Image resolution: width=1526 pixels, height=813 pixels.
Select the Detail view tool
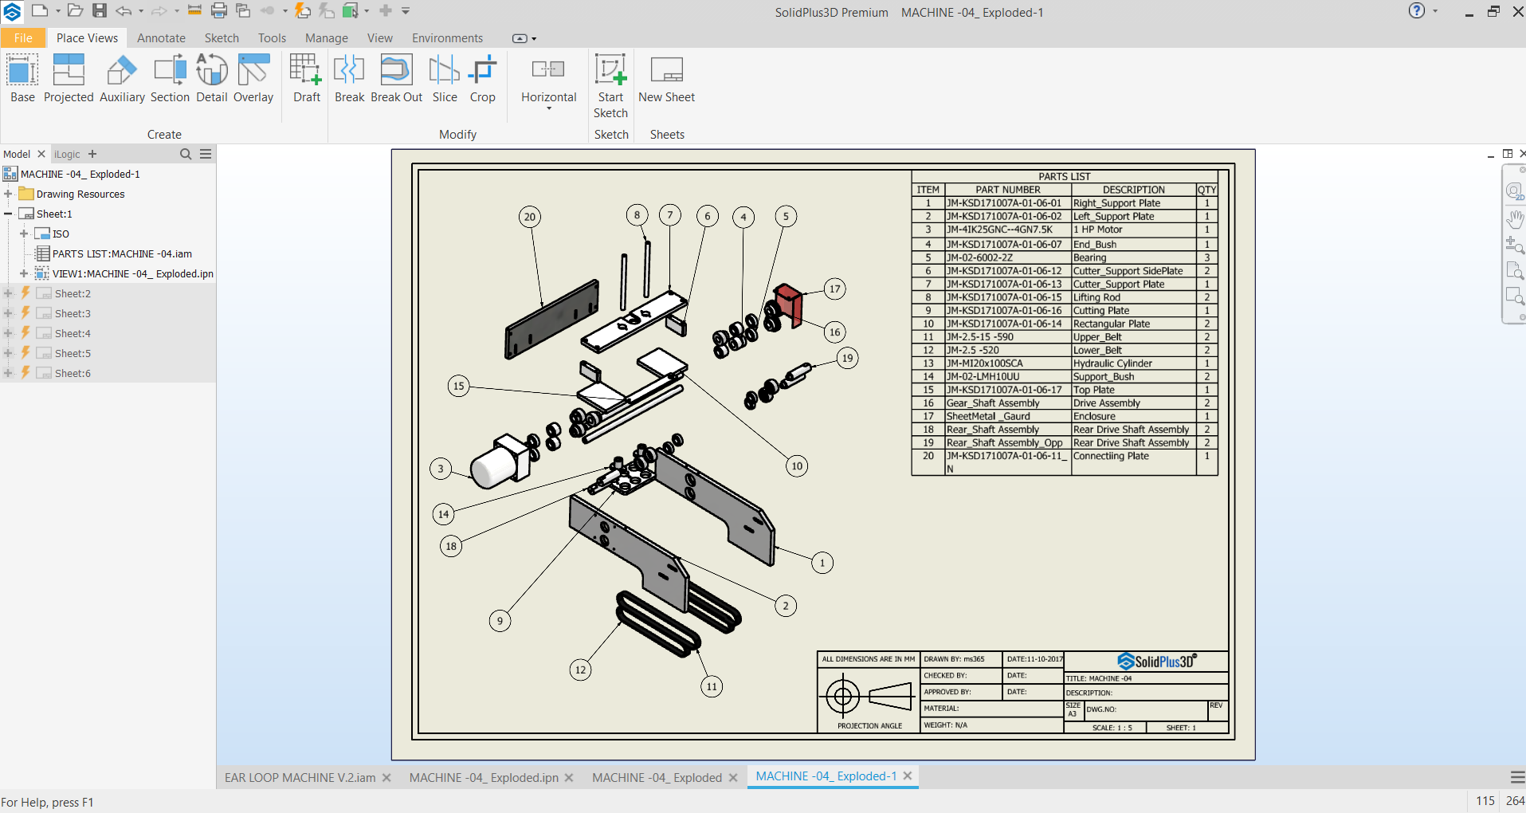212,78
